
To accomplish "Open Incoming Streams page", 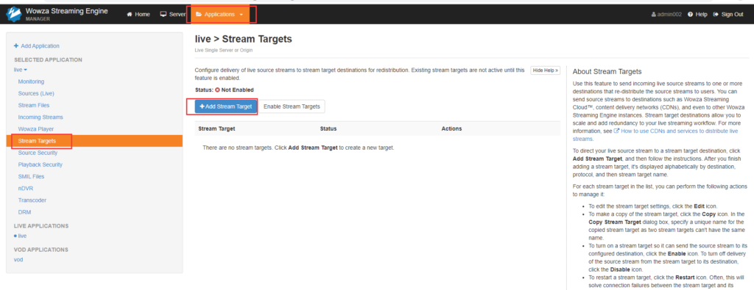I will 40,117.
